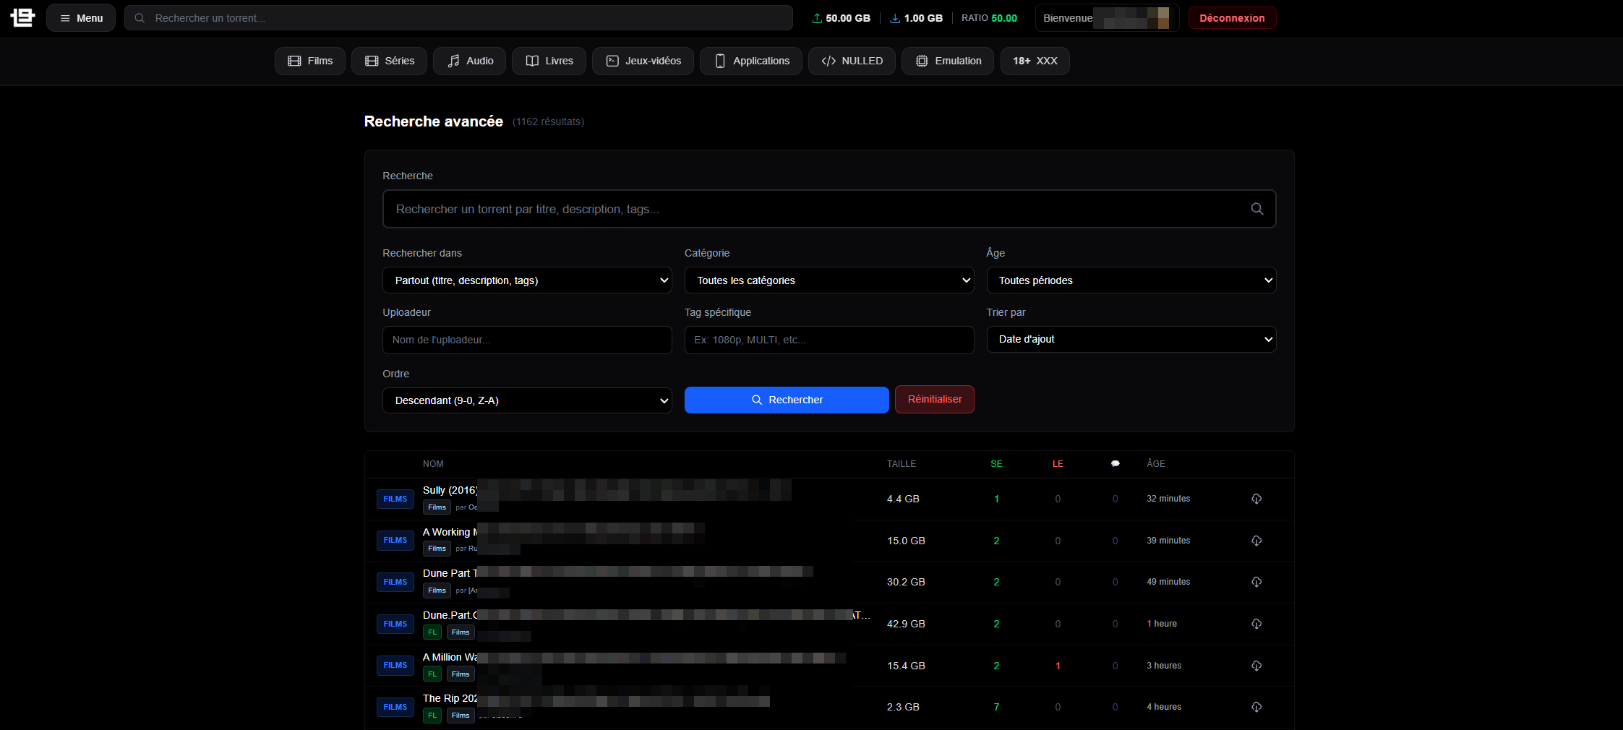Switch to the Jeux-vidéos category

coord(643,61)
